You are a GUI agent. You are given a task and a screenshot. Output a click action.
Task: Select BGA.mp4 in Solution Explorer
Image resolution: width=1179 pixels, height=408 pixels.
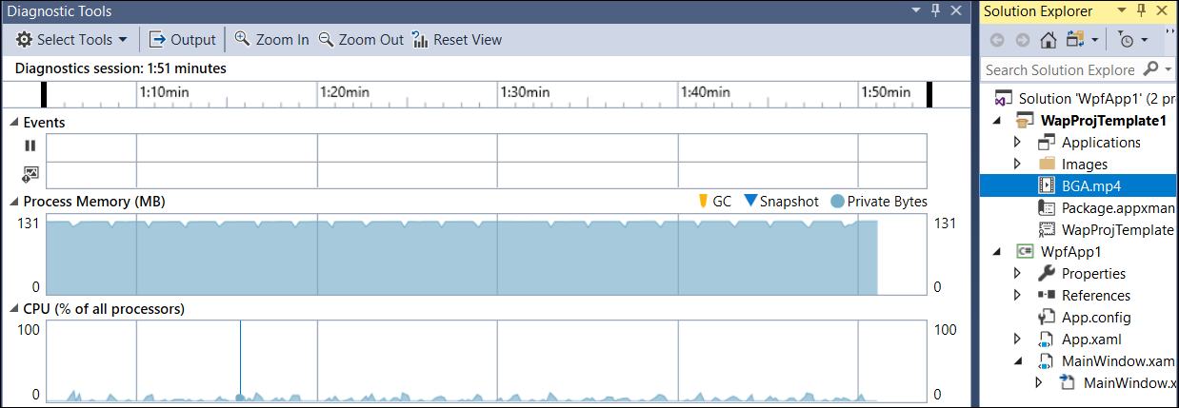click(1093, 185)
